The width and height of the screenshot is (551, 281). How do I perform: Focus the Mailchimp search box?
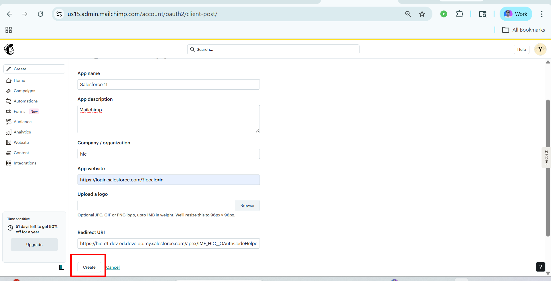pos(273,49)
